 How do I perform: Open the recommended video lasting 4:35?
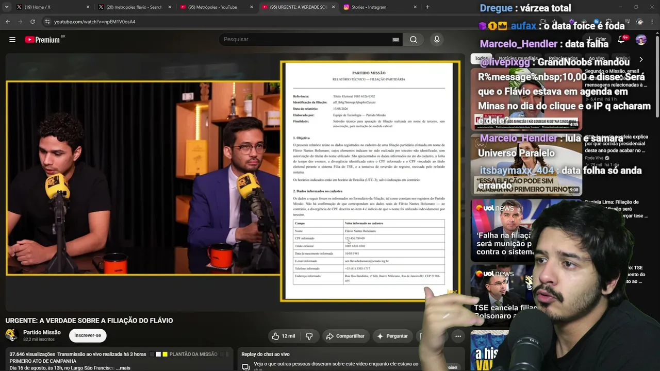pos(526,99)
